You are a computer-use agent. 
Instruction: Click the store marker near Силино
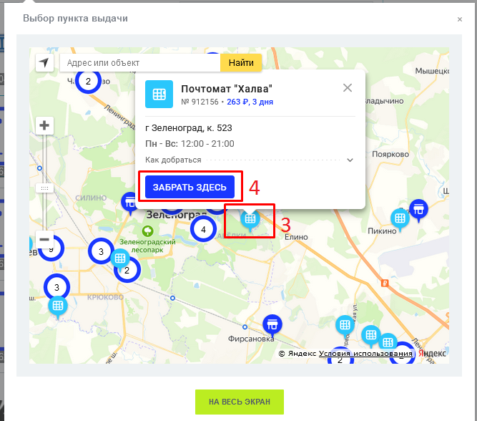pyautogui.click(x=129, y=203)
